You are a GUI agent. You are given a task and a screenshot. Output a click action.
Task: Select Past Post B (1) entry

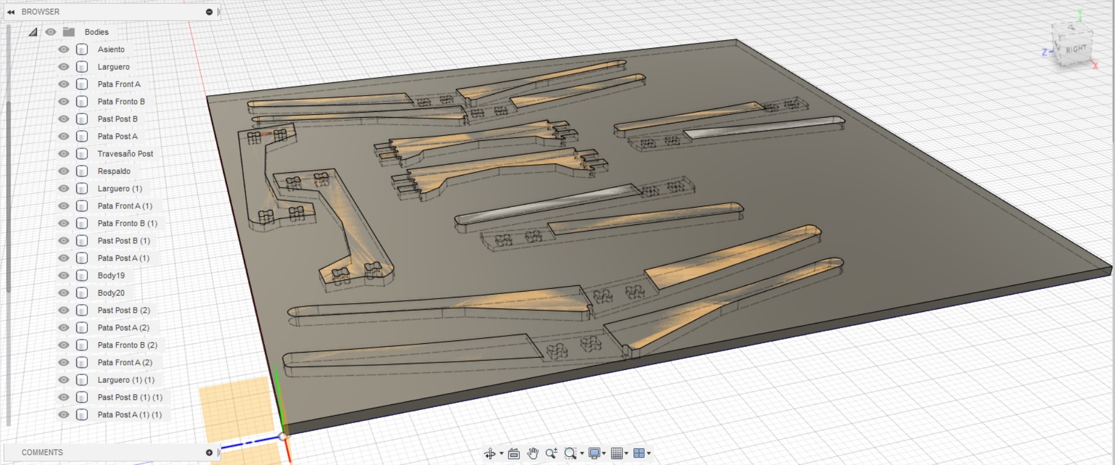[x=124, y=241]
